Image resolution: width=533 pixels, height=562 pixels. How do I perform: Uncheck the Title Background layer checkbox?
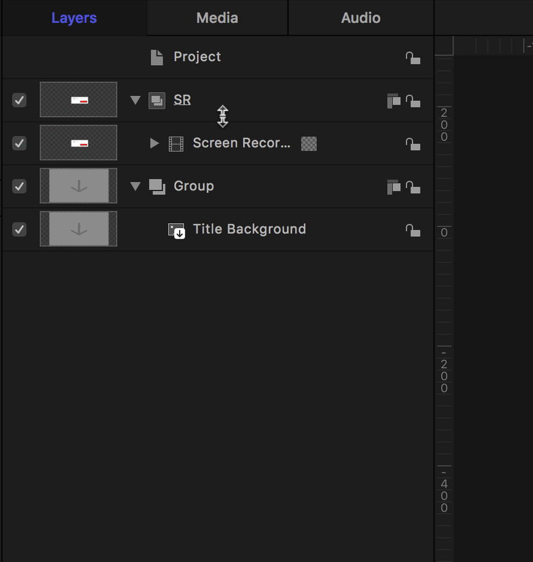tap(19, 229)
